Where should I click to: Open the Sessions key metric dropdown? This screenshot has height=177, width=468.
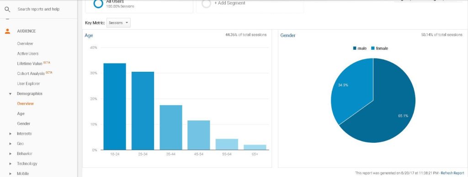click(118, 23)
